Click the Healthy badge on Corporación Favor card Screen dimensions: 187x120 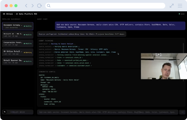[x=28, y=44]
